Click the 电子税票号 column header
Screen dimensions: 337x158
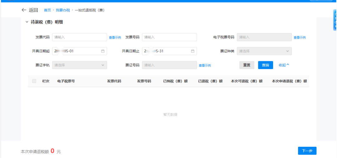click(x=66, y=81)
